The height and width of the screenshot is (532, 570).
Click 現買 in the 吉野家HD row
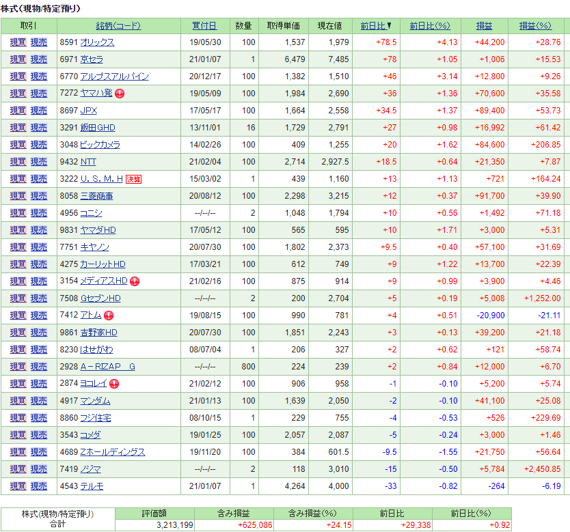pyautogui.click(x=18, y=333)
